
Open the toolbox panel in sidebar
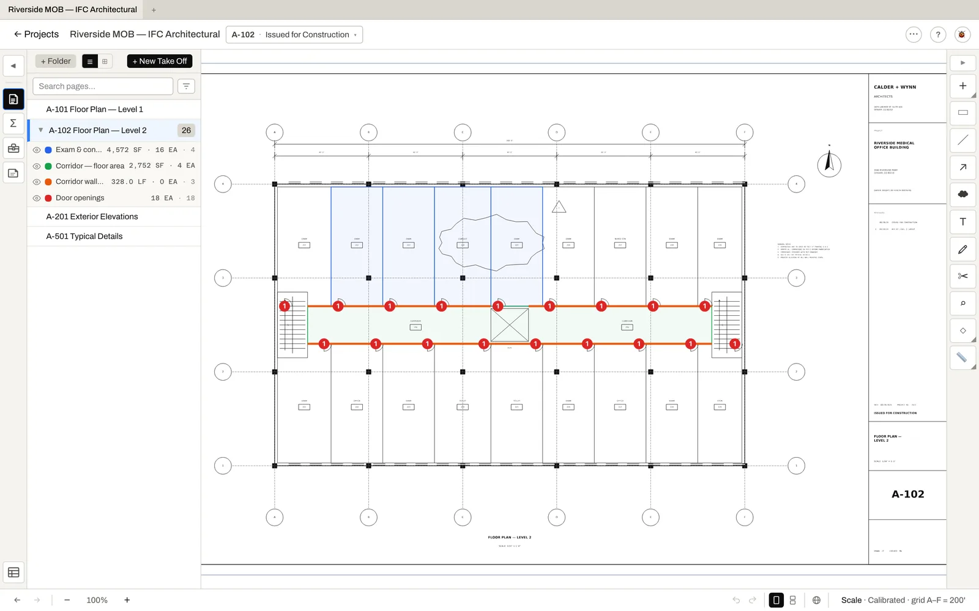(13, 148)
